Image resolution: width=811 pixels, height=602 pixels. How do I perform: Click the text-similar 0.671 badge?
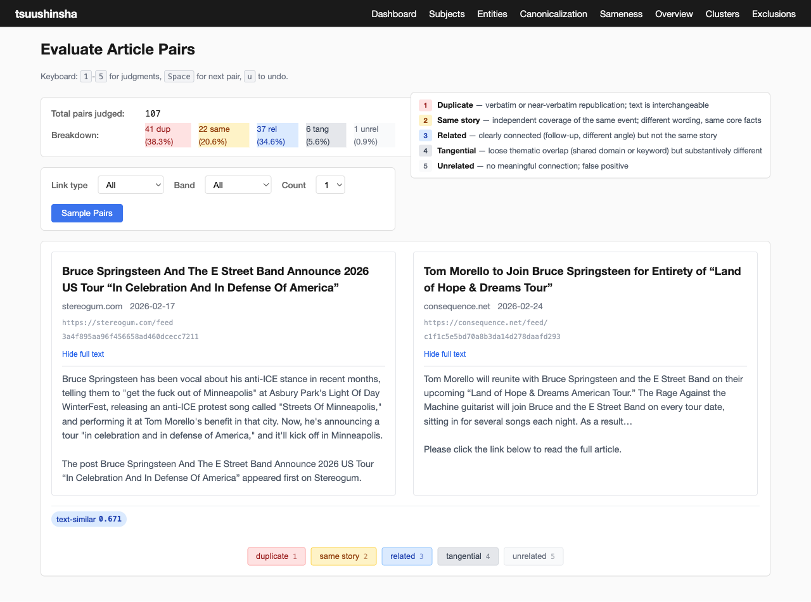click(x=89, y=520)
